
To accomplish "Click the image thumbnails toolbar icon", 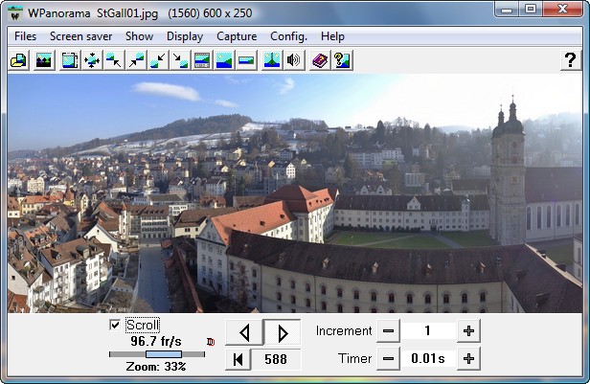I will pos(44,60).
